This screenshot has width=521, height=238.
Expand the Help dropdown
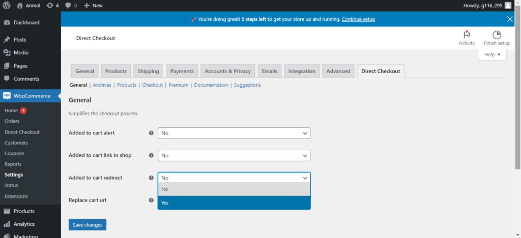[x=492, y=55]
